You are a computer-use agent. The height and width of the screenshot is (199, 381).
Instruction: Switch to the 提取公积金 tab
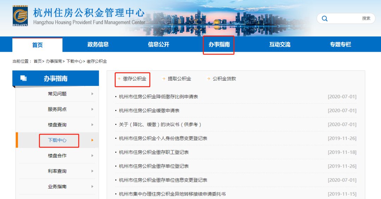179,79
